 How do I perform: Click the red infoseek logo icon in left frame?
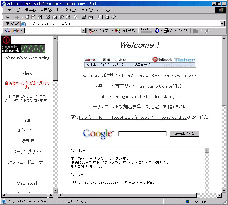(x=6, y=40)
